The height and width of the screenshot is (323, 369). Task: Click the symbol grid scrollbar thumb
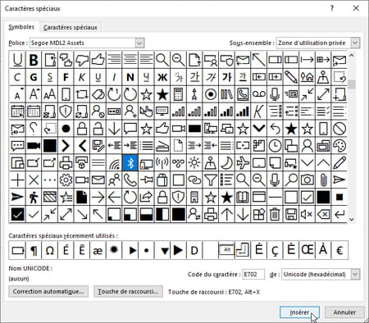pyautogui.click(x=352, y=84)
